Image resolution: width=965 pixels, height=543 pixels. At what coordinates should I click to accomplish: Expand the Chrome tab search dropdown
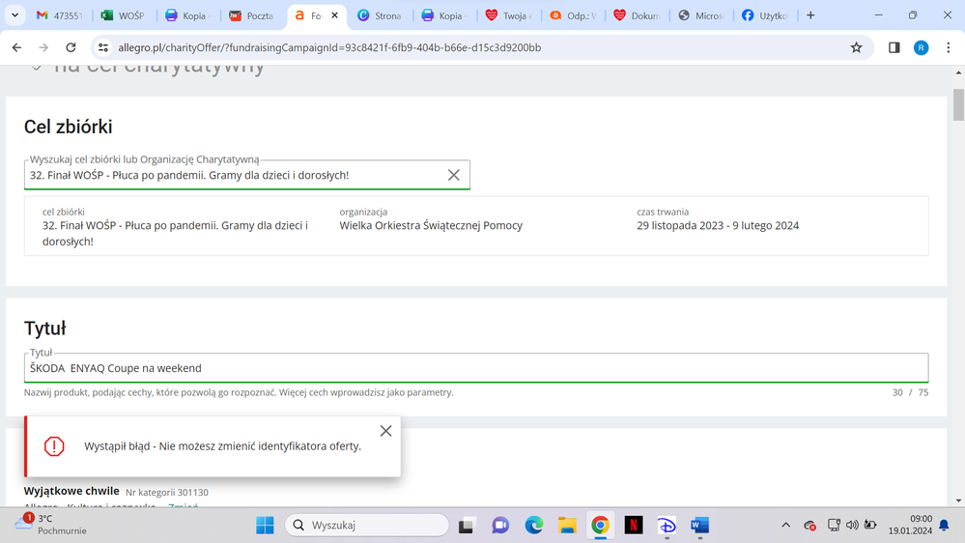click(14, 15)
